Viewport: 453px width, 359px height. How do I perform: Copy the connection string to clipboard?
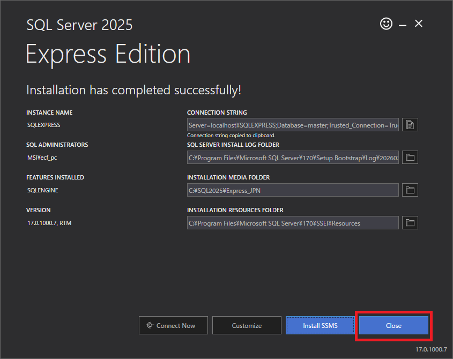pyautogui.click(x=410, y=125)
